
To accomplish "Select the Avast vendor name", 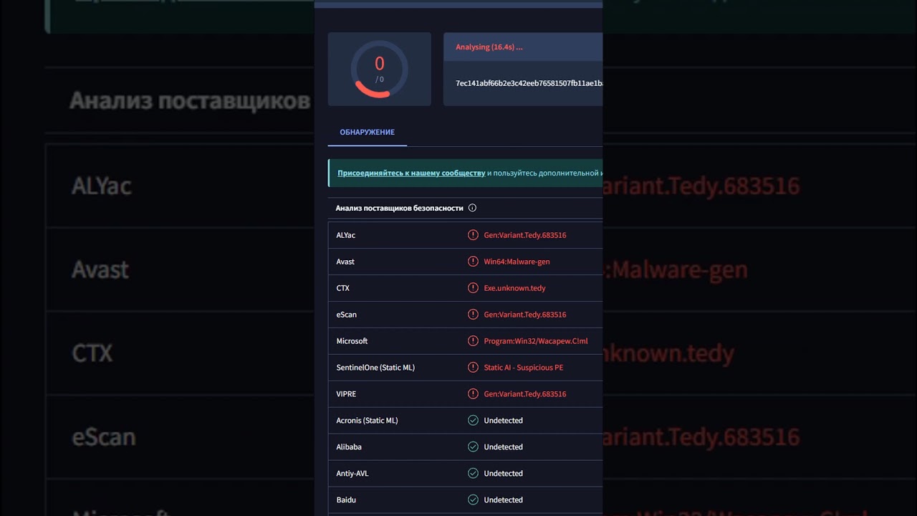I will pyautogui.click(x=345, y=262).
